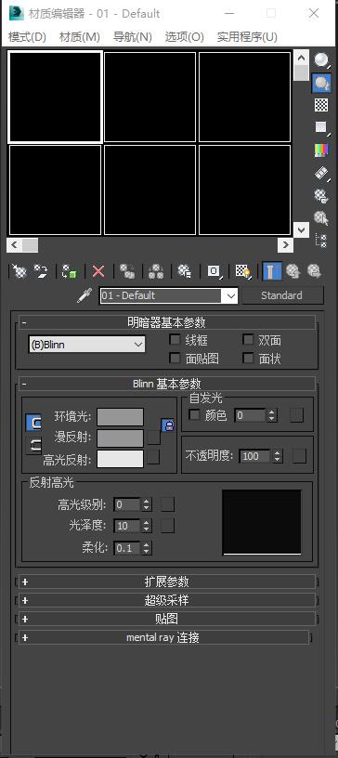Toggle the color lock icon beside swatches
The image size is (338, 758).
[x=167, y=425]
